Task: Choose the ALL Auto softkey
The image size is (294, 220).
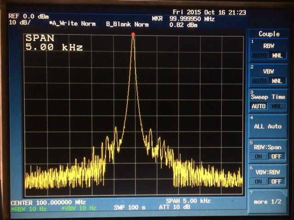Action: [268, 126]
